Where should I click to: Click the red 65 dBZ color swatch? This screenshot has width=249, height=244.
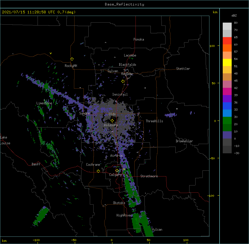227,41
